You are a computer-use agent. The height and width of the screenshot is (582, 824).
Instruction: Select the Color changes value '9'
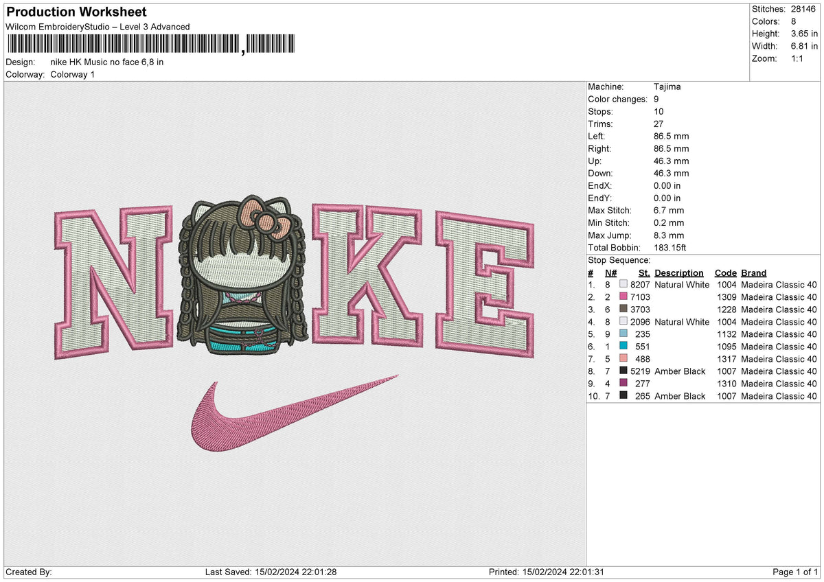point(657,100)
